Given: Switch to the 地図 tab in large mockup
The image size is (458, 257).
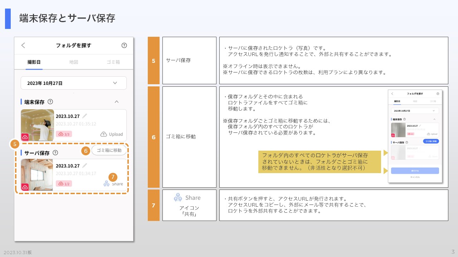Looking at the screenshot, I should [74, 62].
